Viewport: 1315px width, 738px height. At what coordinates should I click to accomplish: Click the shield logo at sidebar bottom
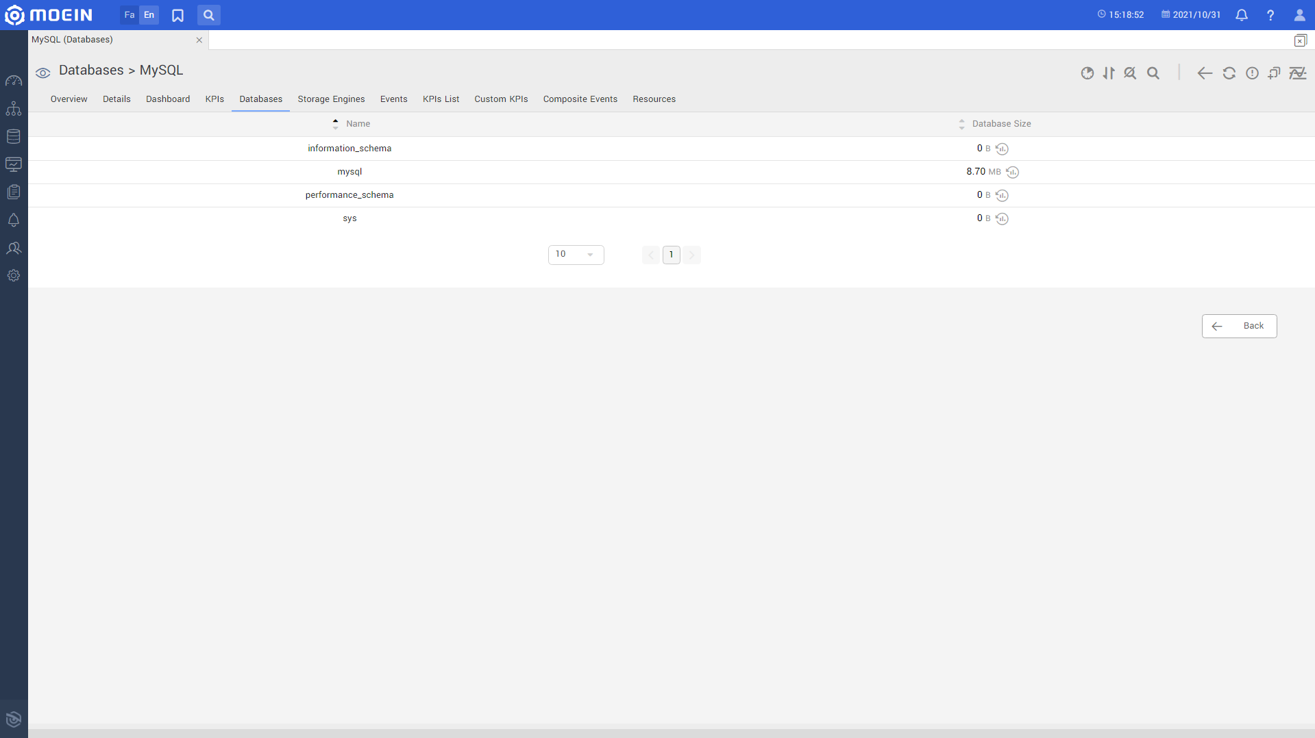coord(14,719)
